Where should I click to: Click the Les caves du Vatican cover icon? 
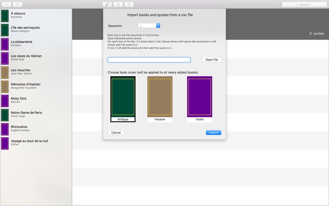[x=5, y=58]
